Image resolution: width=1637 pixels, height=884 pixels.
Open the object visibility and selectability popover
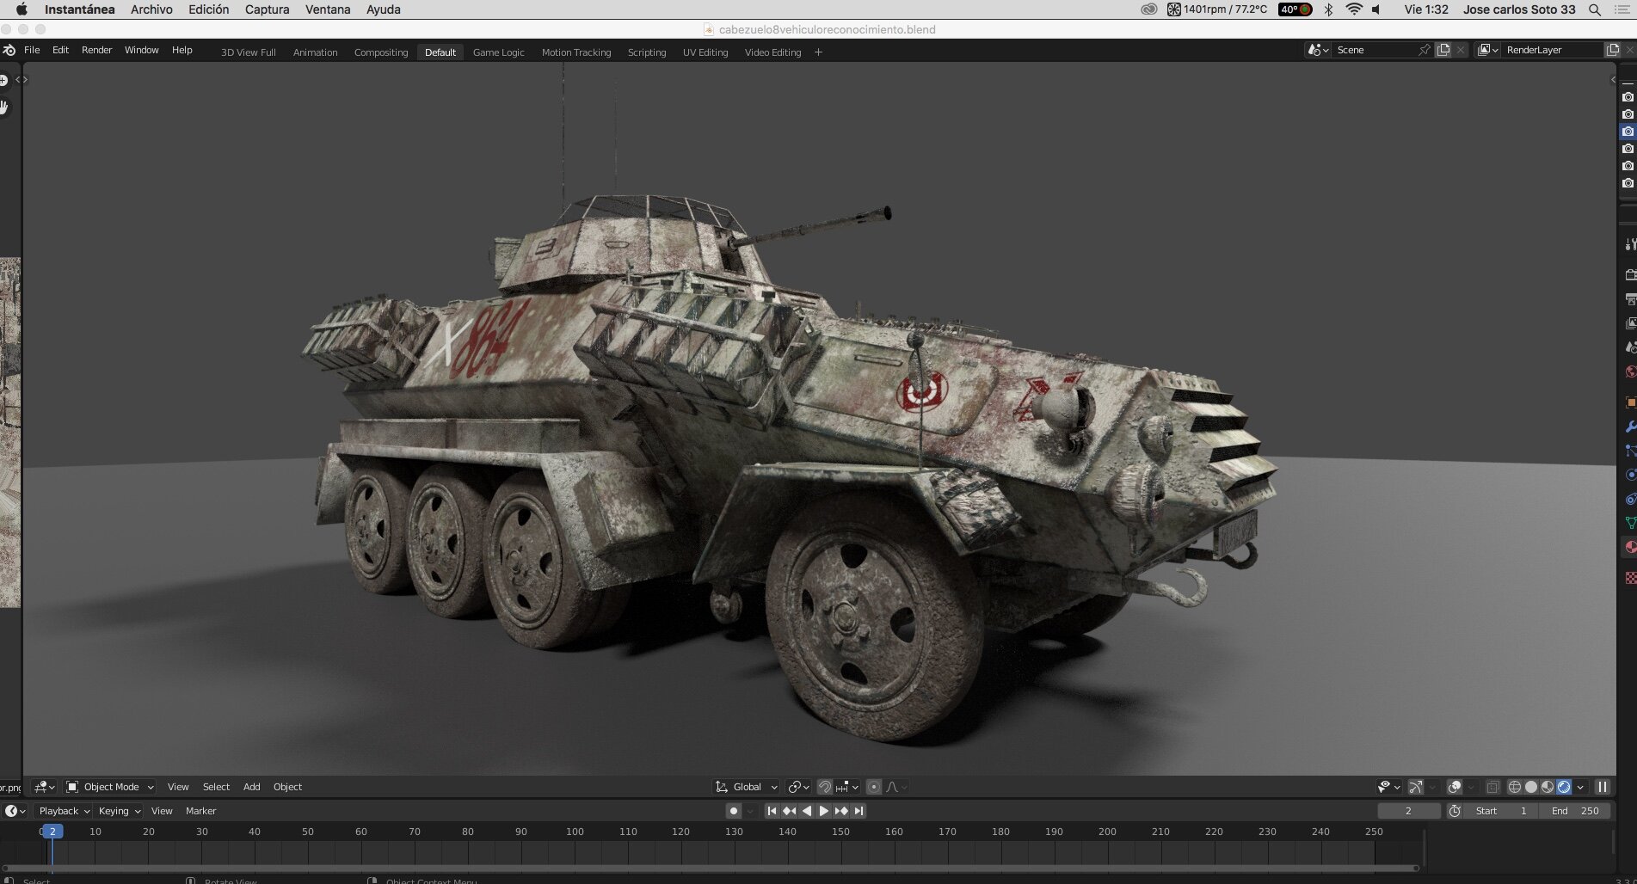pyautogui.click(x=1388, y=787)
